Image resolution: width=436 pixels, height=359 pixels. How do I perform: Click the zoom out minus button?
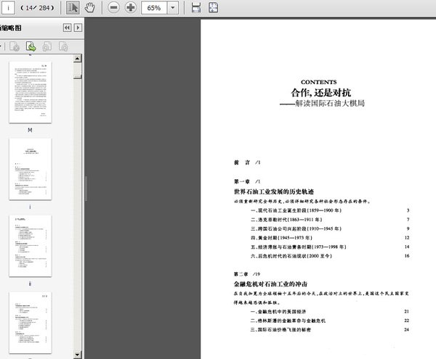[x=114, y=8]
